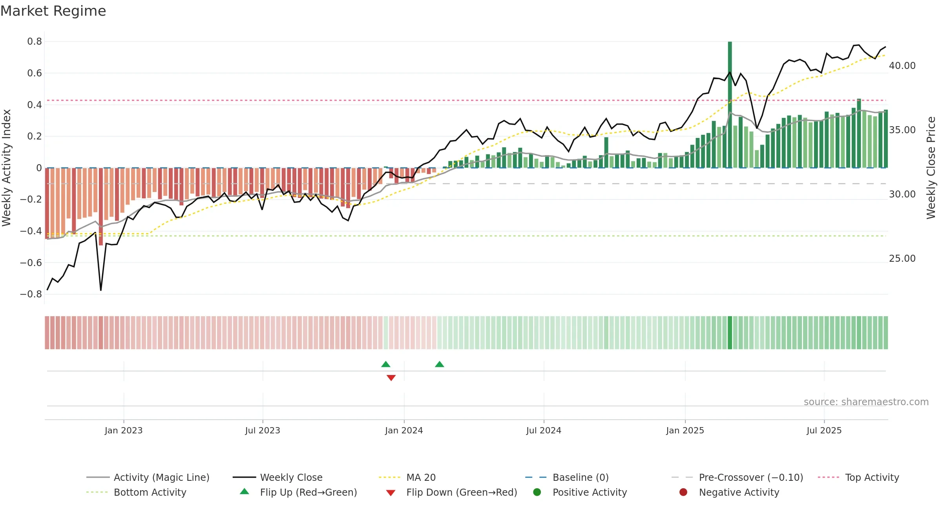Click the source: sharemaestro.com text
Image resolution: width=942 pixels, height=529 pixels.
click(866, 402)
